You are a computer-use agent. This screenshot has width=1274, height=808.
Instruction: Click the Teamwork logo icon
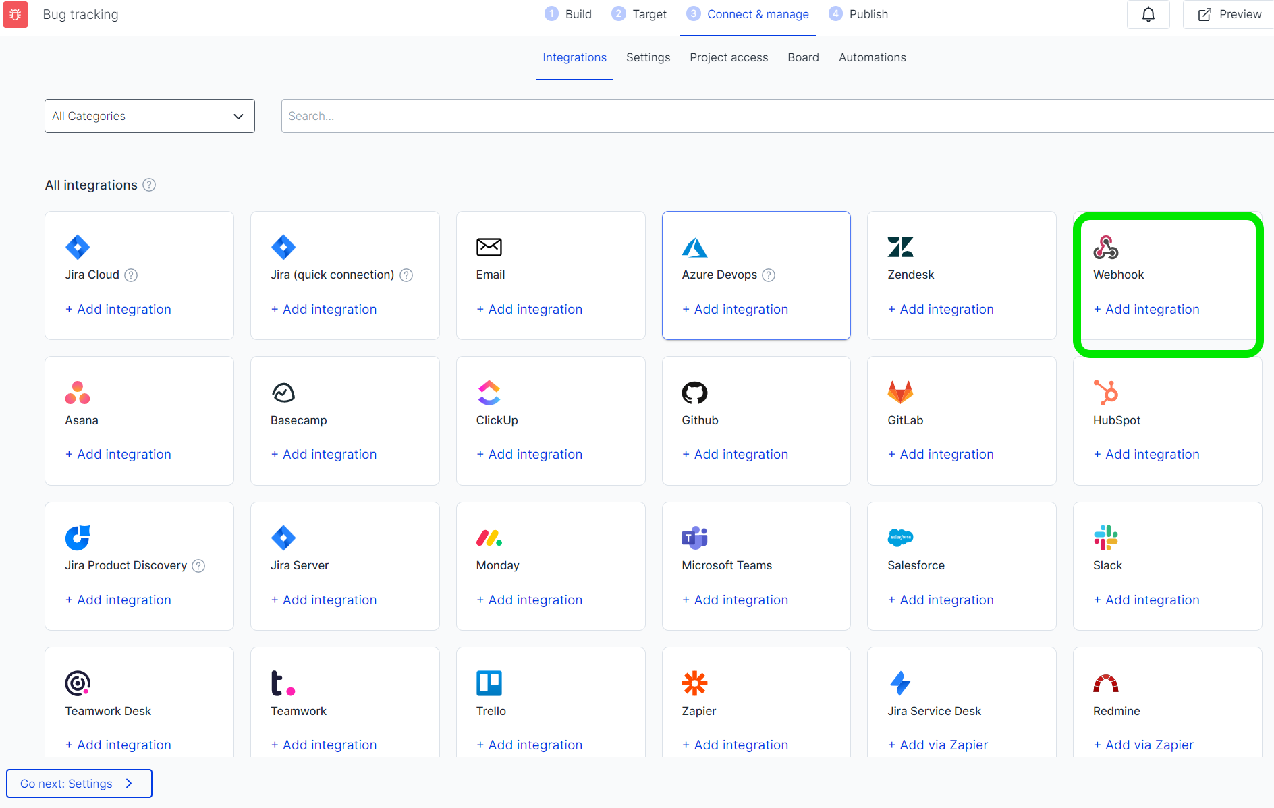(283, 683)
